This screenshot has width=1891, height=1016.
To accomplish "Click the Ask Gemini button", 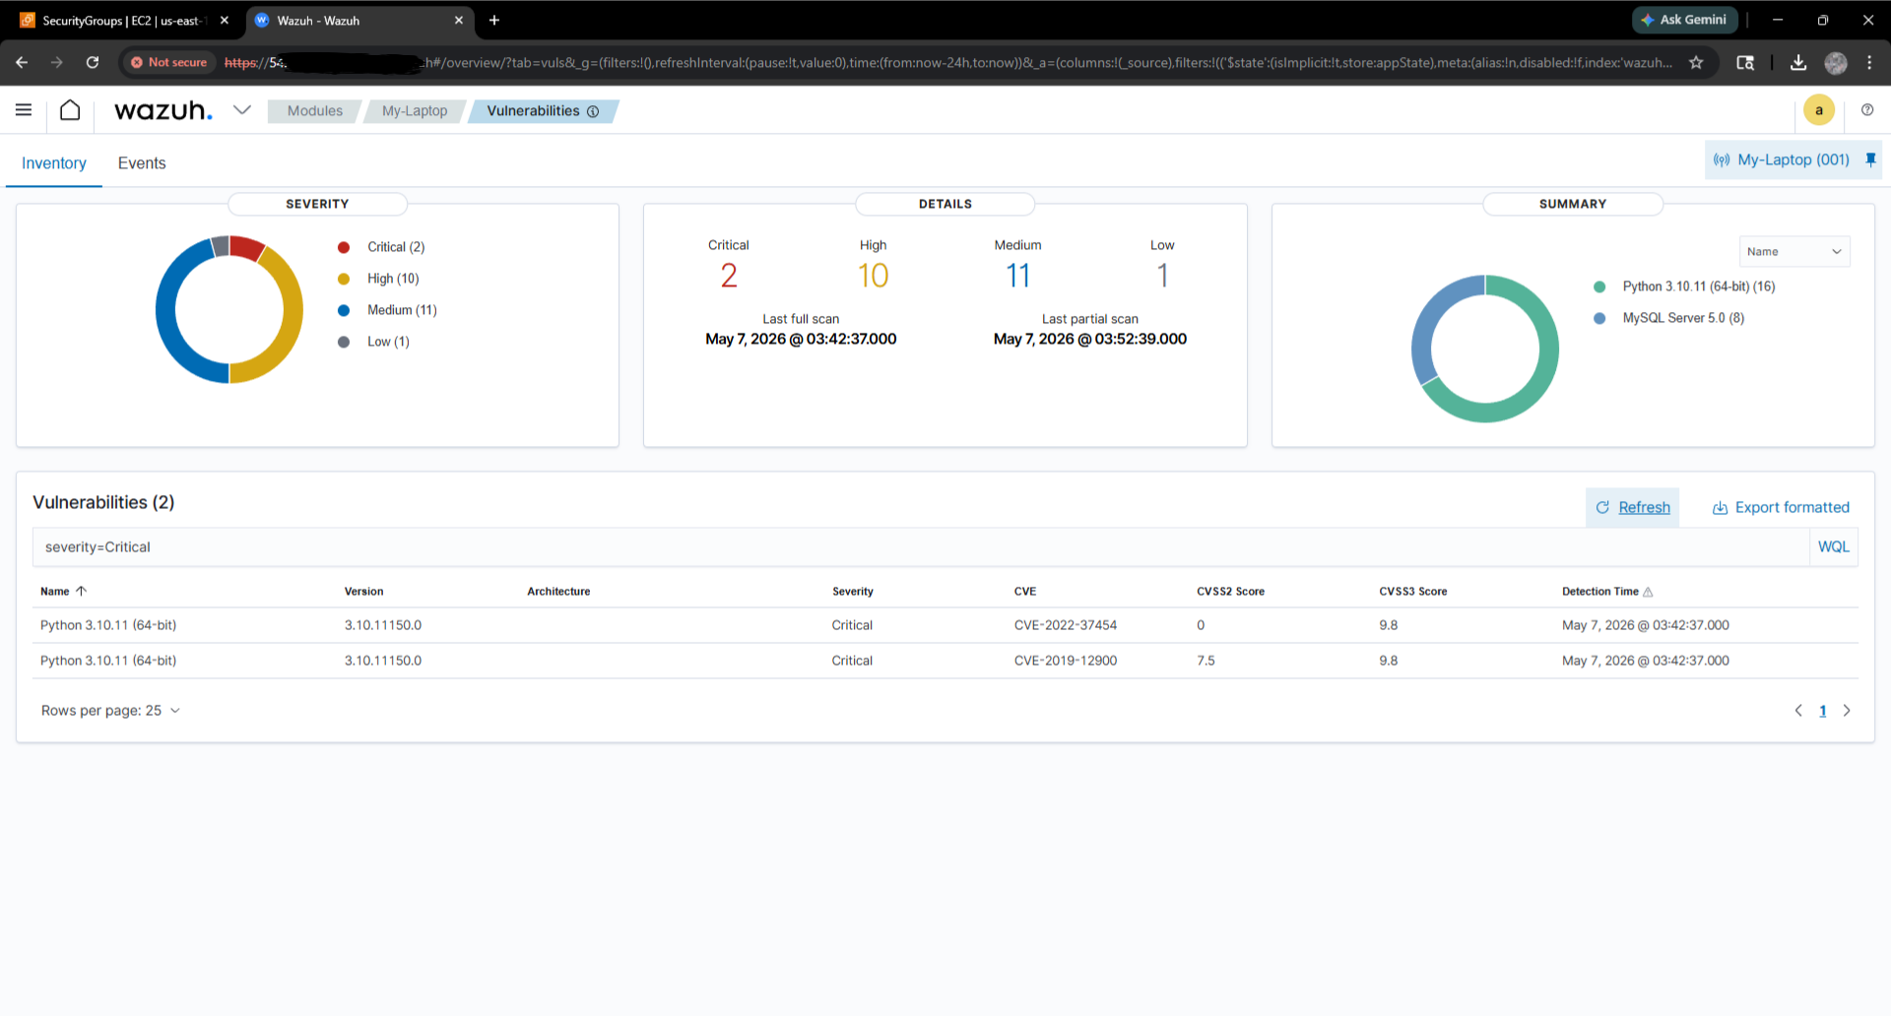I will [x=1684, y=20].
